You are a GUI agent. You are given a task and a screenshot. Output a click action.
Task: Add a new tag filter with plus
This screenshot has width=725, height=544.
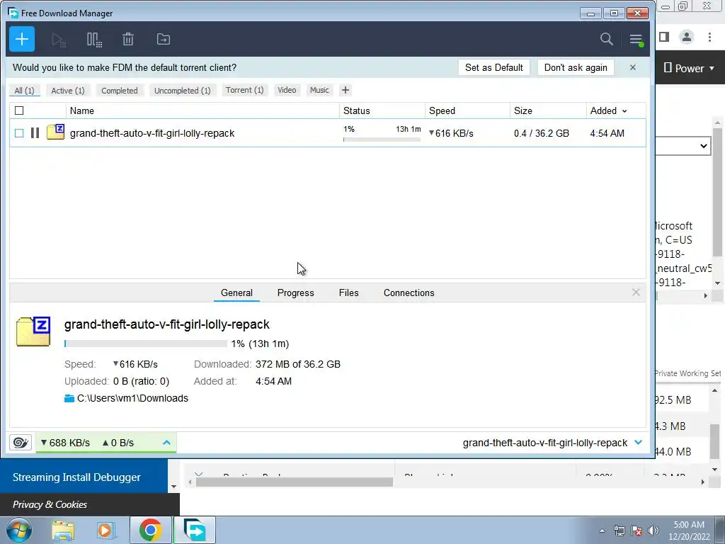346,90
